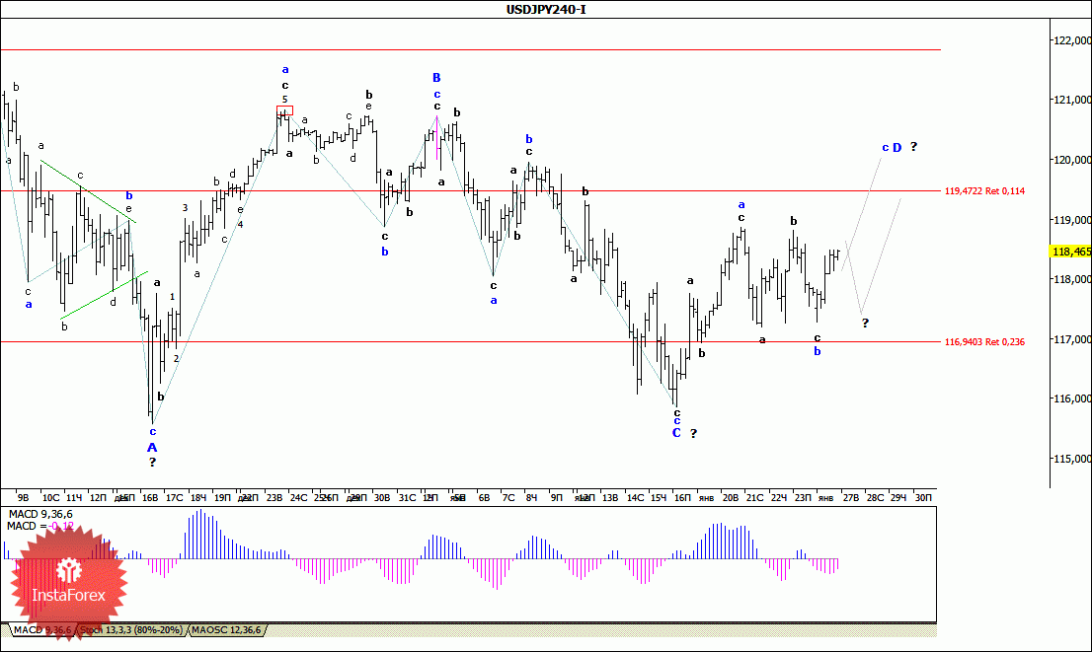Image resolution: width=1092 pixels, height=652 pixels.
Task: Click the wave '5' label above red rectangle
Action: [284, 100]
